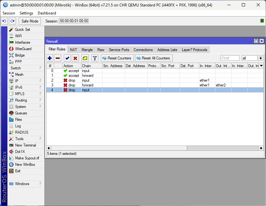Select rule 0 accept input row
This screenshot has height=206, width=266.
pos(155,71)
